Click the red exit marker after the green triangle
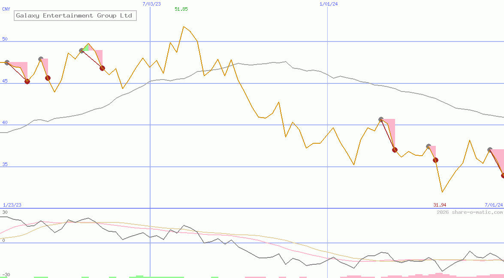 coord(102,68)
